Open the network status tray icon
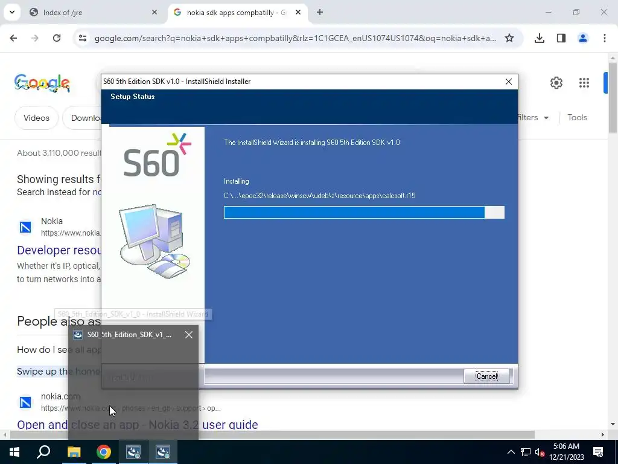The height and width of the screenshot is (464, 618). point(526,452)
